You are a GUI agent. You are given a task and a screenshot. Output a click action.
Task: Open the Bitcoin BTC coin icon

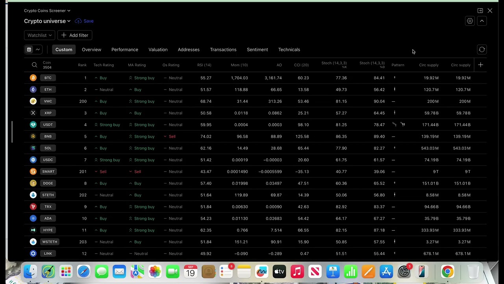(x=33, y=78)
